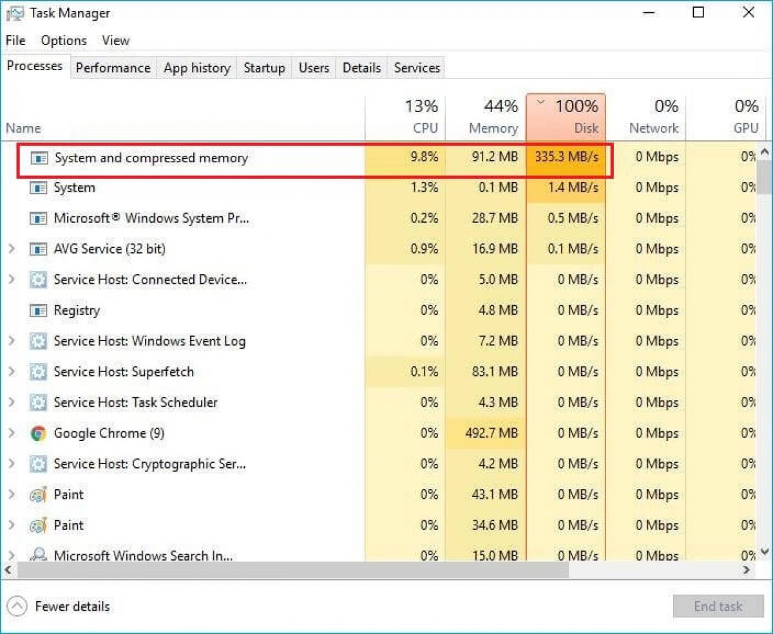Click the 83.1 MB Superfetch memory value
This screenshot has height=634, width=773.
[x=495, y=372]
